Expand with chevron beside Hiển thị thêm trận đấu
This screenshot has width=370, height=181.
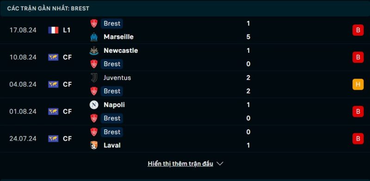[220, 163]
